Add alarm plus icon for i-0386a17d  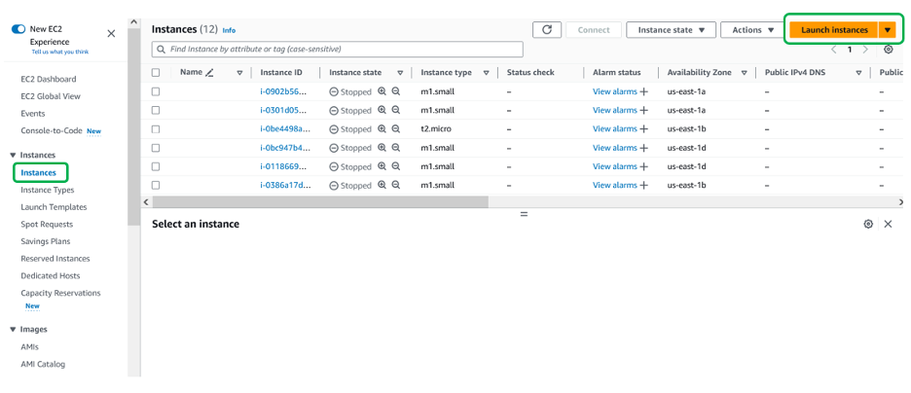643,185
